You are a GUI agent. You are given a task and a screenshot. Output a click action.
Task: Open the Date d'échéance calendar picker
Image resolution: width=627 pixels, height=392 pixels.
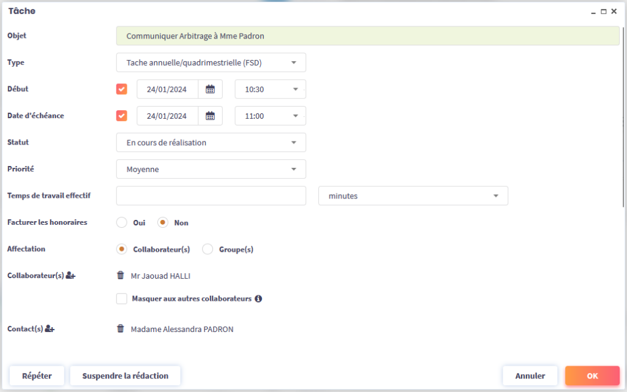point(210,116)
